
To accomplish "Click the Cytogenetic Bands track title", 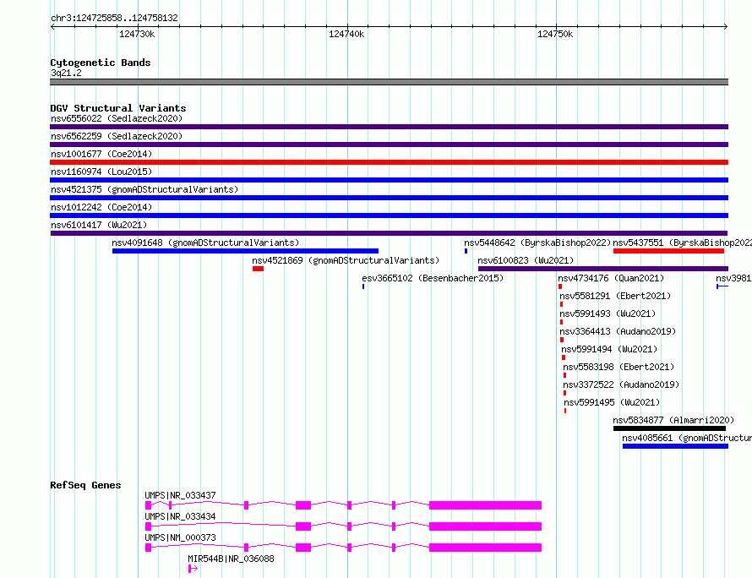I will [101, 63].
